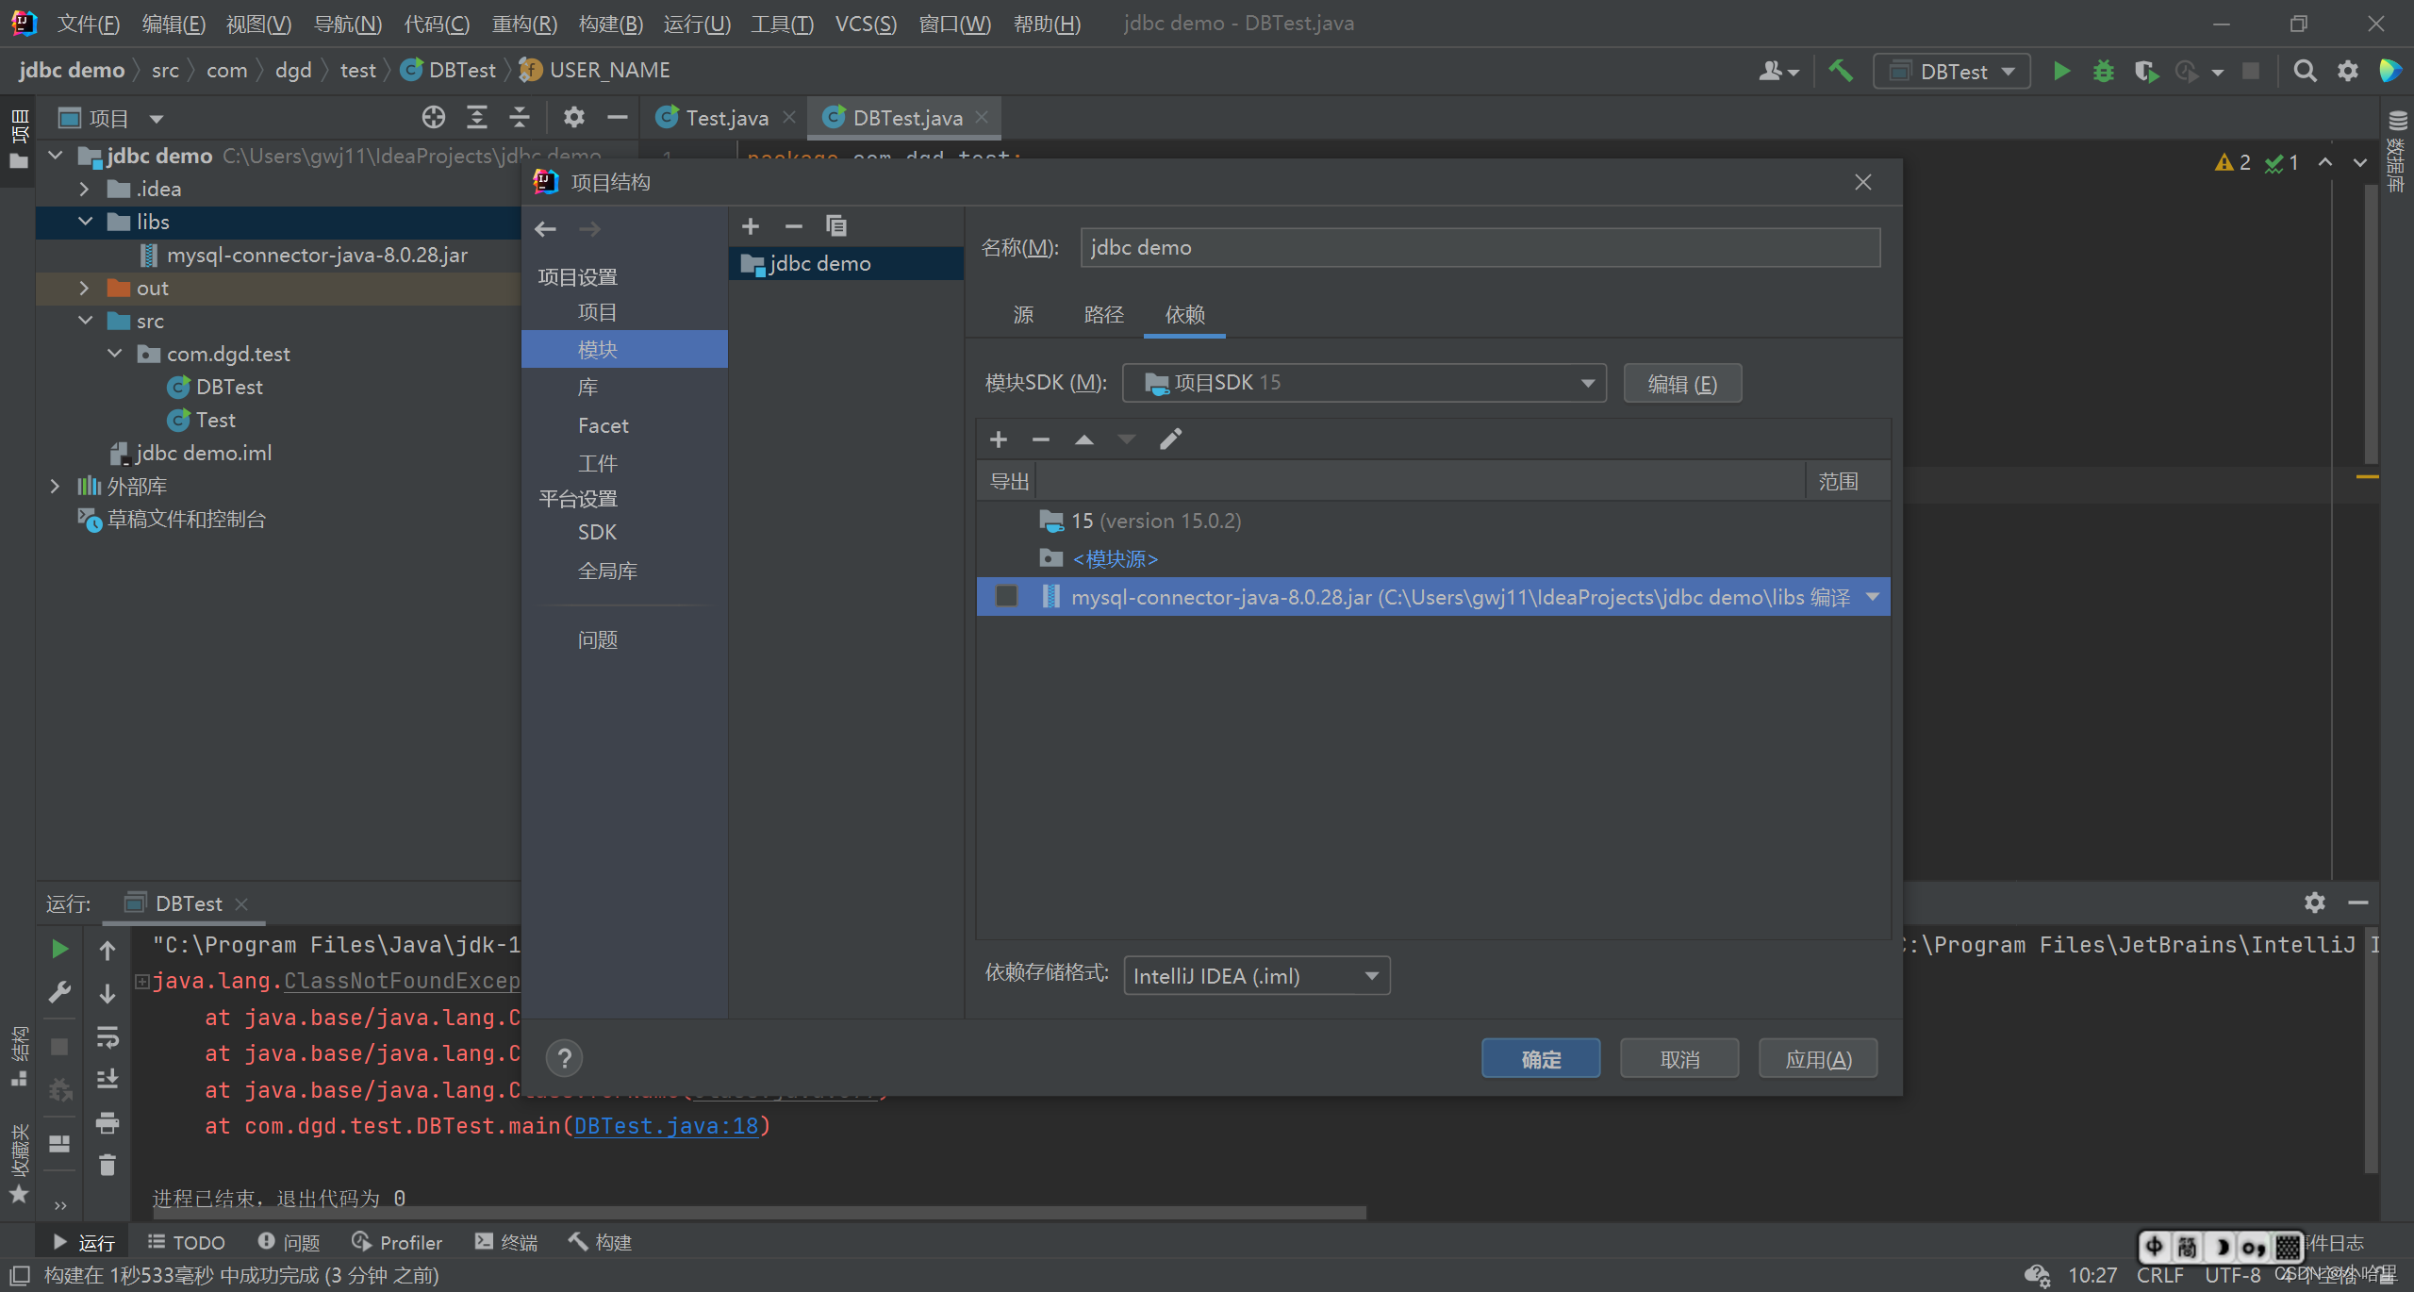
Task: Copy module using the copy icon
Action: tap(836, 226)
